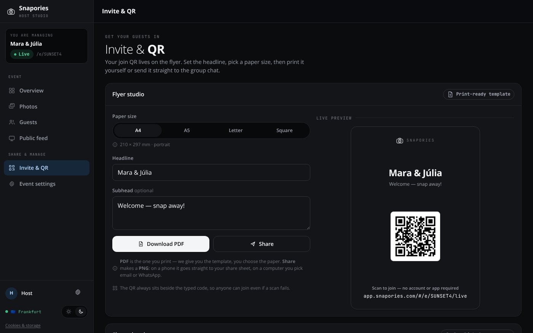Viewport: 533px width, 333px height.
Task: Go to Guests page
Action: (x=46, y=122)
